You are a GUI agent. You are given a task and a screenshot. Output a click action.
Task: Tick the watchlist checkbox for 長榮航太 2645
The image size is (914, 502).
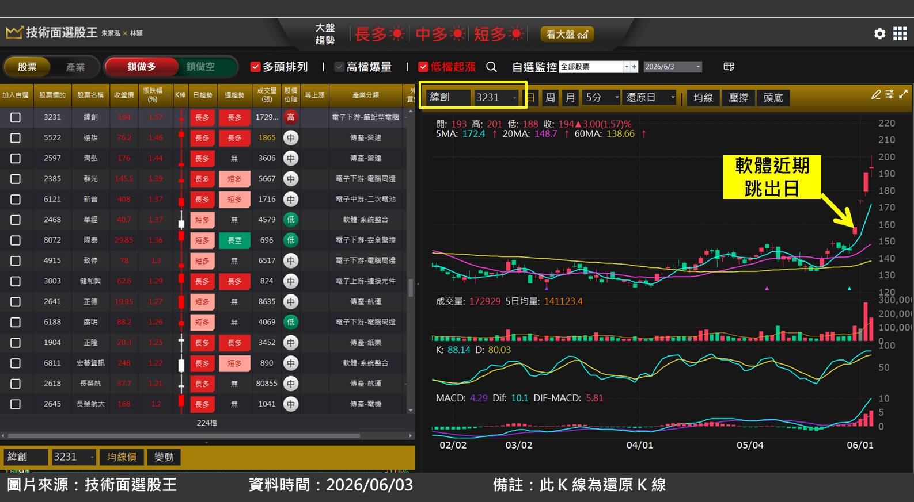[x=16, y=404]
